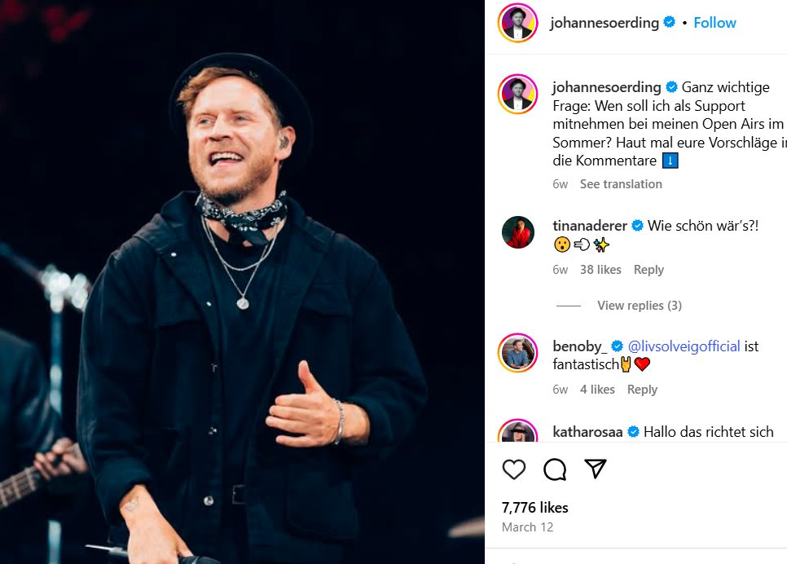The image size is (787, 564).
Task: Open the @livsolveigofficial mention
Action: [684, 346]
